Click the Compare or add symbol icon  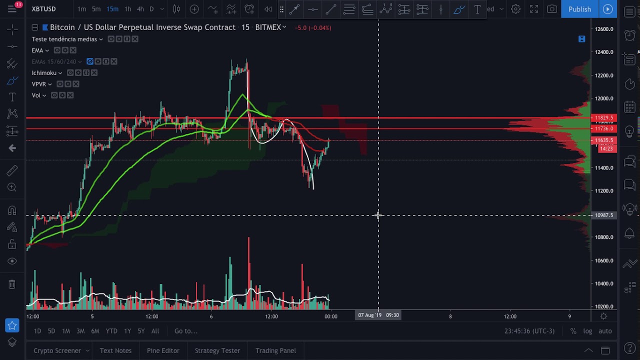pyautogui.click(x=194, y=9)
